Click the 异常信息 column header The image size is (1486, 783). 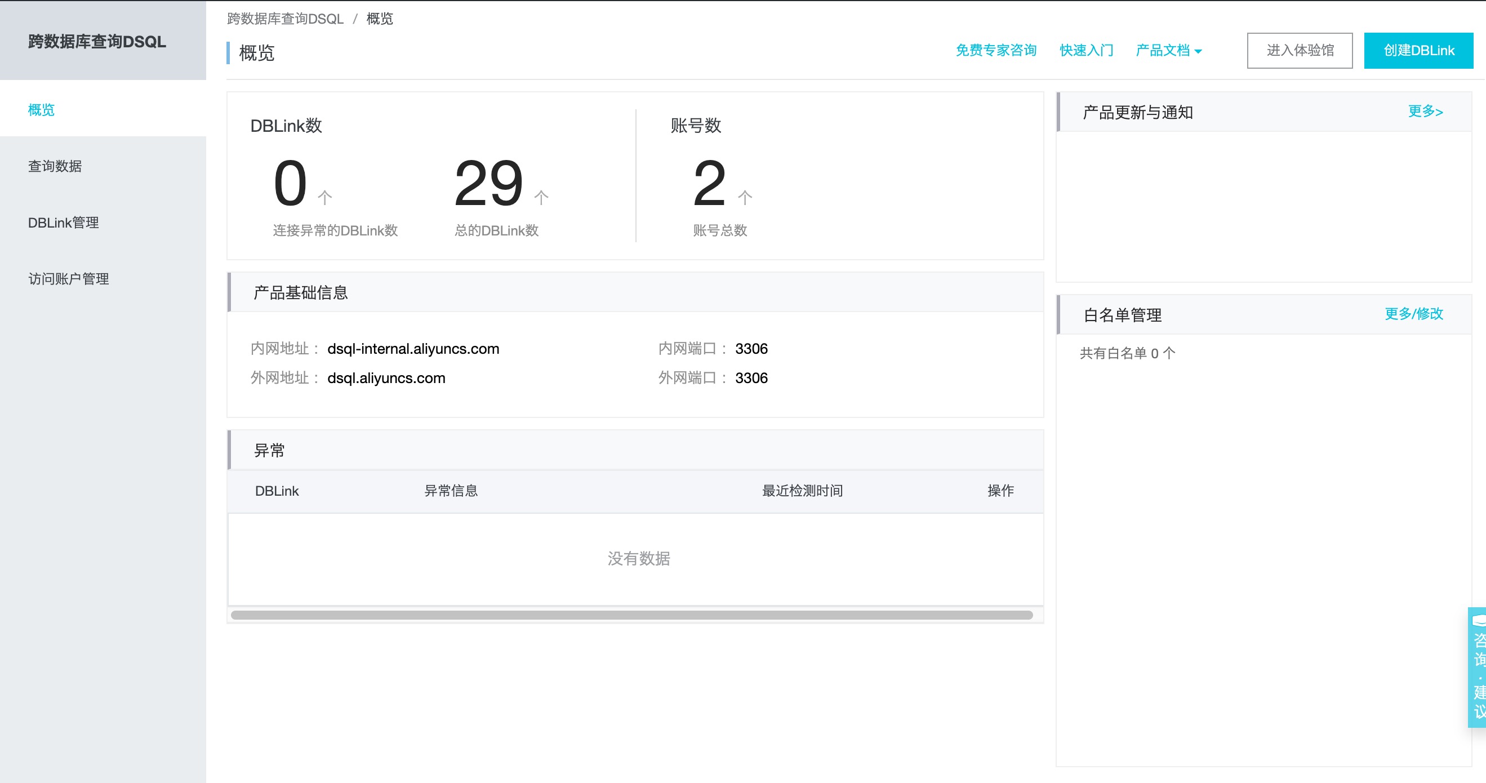(x=451, y=491)
